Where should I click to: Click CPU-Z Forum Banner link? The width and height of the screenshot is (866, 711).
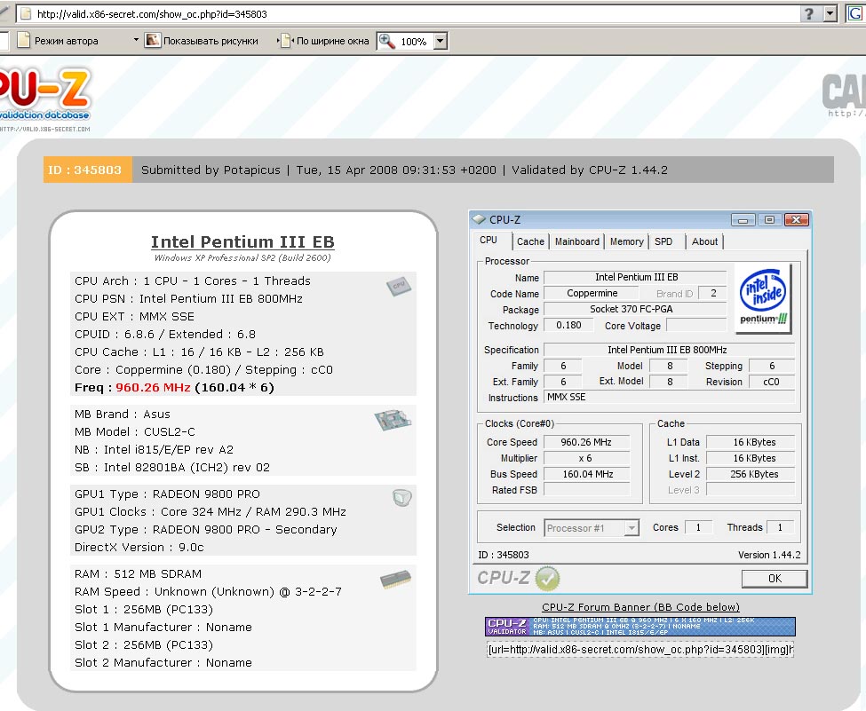click(640, 607)
